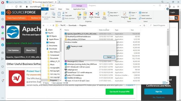The height and width of the screenshot is (101, 181).
Task: Reload the Opera browser page
Action: click(16, 6)
